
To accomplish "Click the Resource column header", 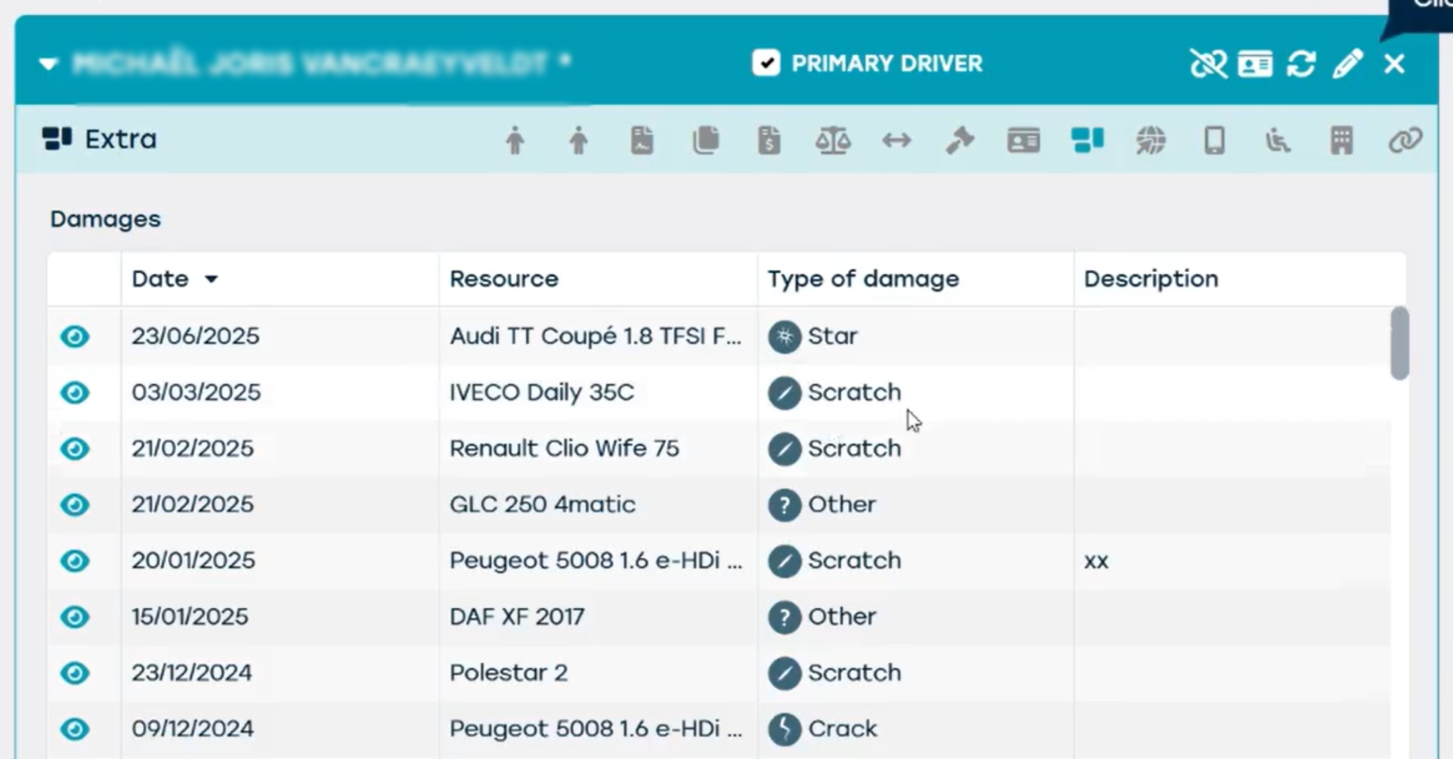I will 504,279.
